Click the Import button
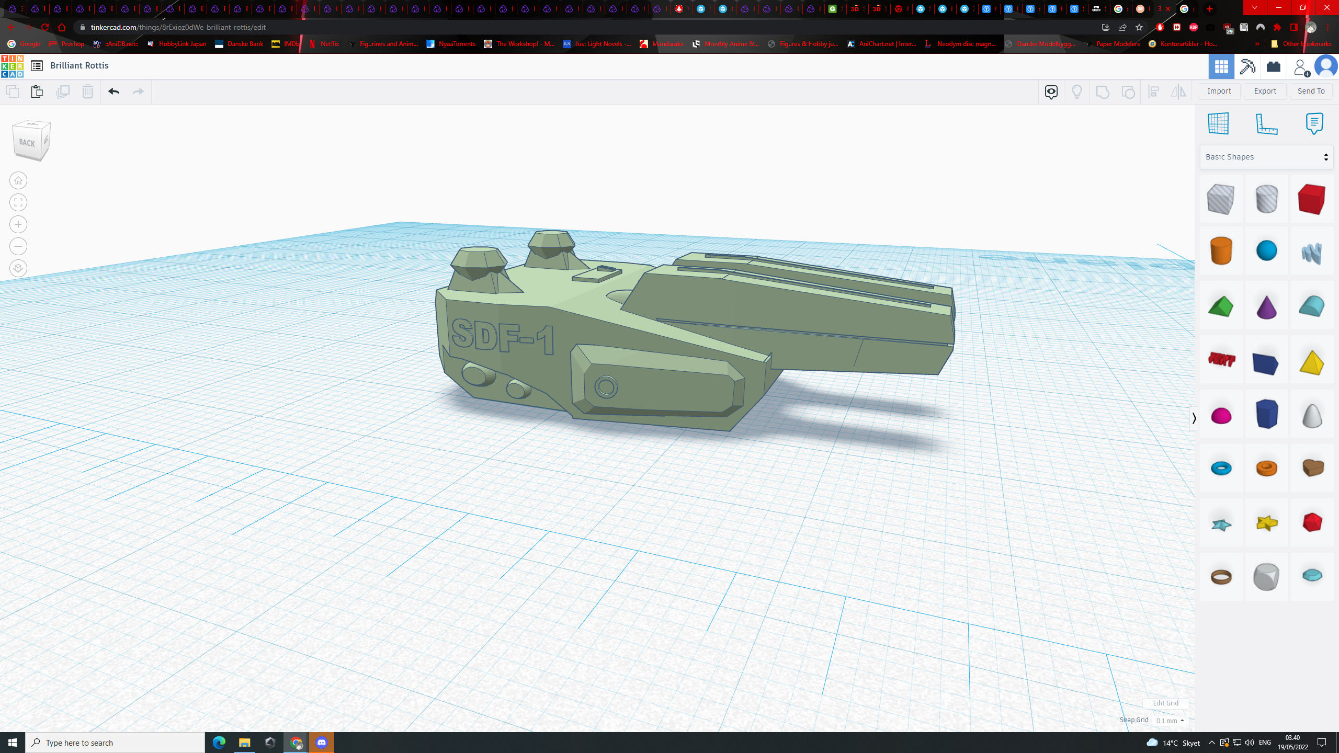Image resolution: width=1339 pixels, height=753 pixels. click(1219, 91)
